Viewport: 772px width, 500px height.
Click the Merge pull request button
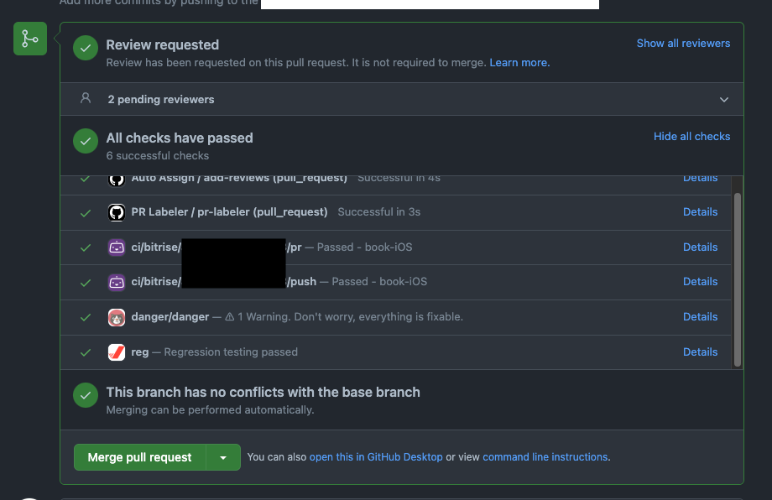tap(140, 457)
